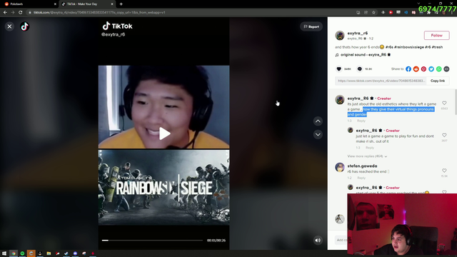Image resolution: width=457 pixels, height=257 pixels.
Task: Open the TikTok logo home icon
Action: pyautogui.click(x=25, y=26)
